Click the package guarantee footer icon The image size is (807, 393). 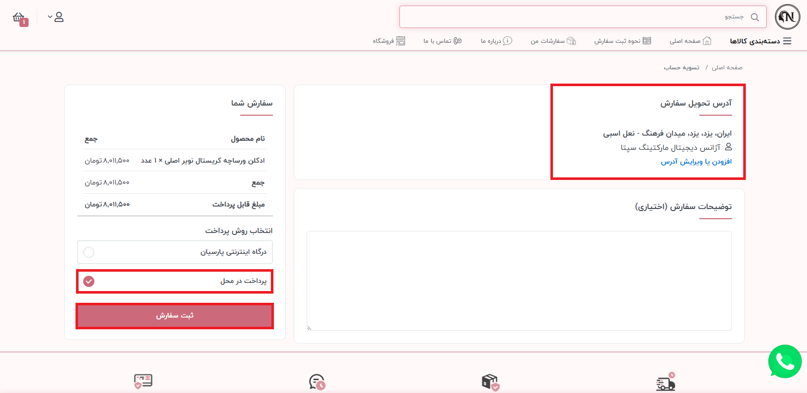[x=490, y=382]
